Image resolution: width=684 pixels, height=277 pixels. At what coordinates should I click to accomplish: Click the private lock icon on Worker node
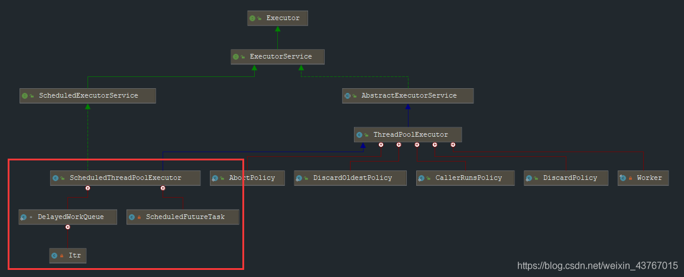pyautogui.click(x=630, y=178)
